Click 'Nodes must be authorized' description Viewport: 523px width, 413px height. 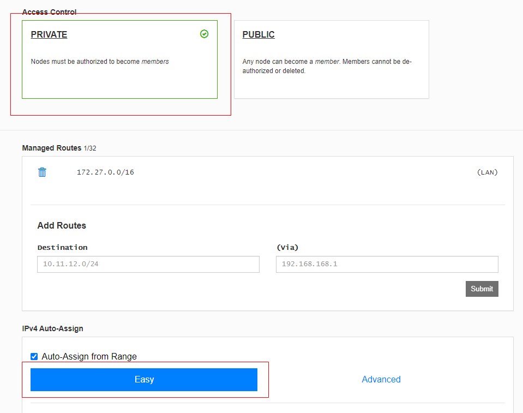tap(100, 62)
